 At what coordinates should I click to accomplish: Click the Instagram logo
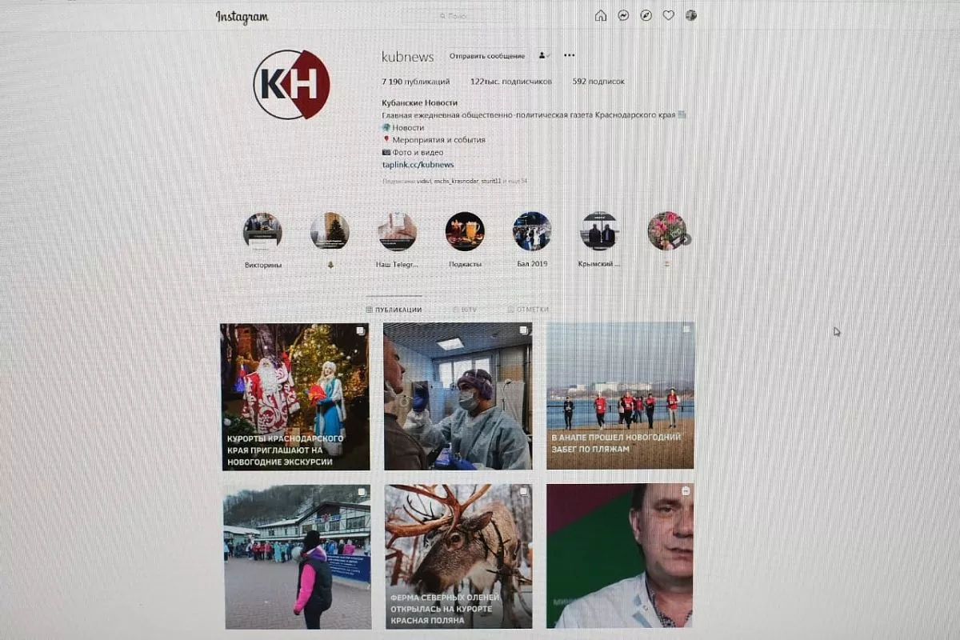tap(242, 18)
